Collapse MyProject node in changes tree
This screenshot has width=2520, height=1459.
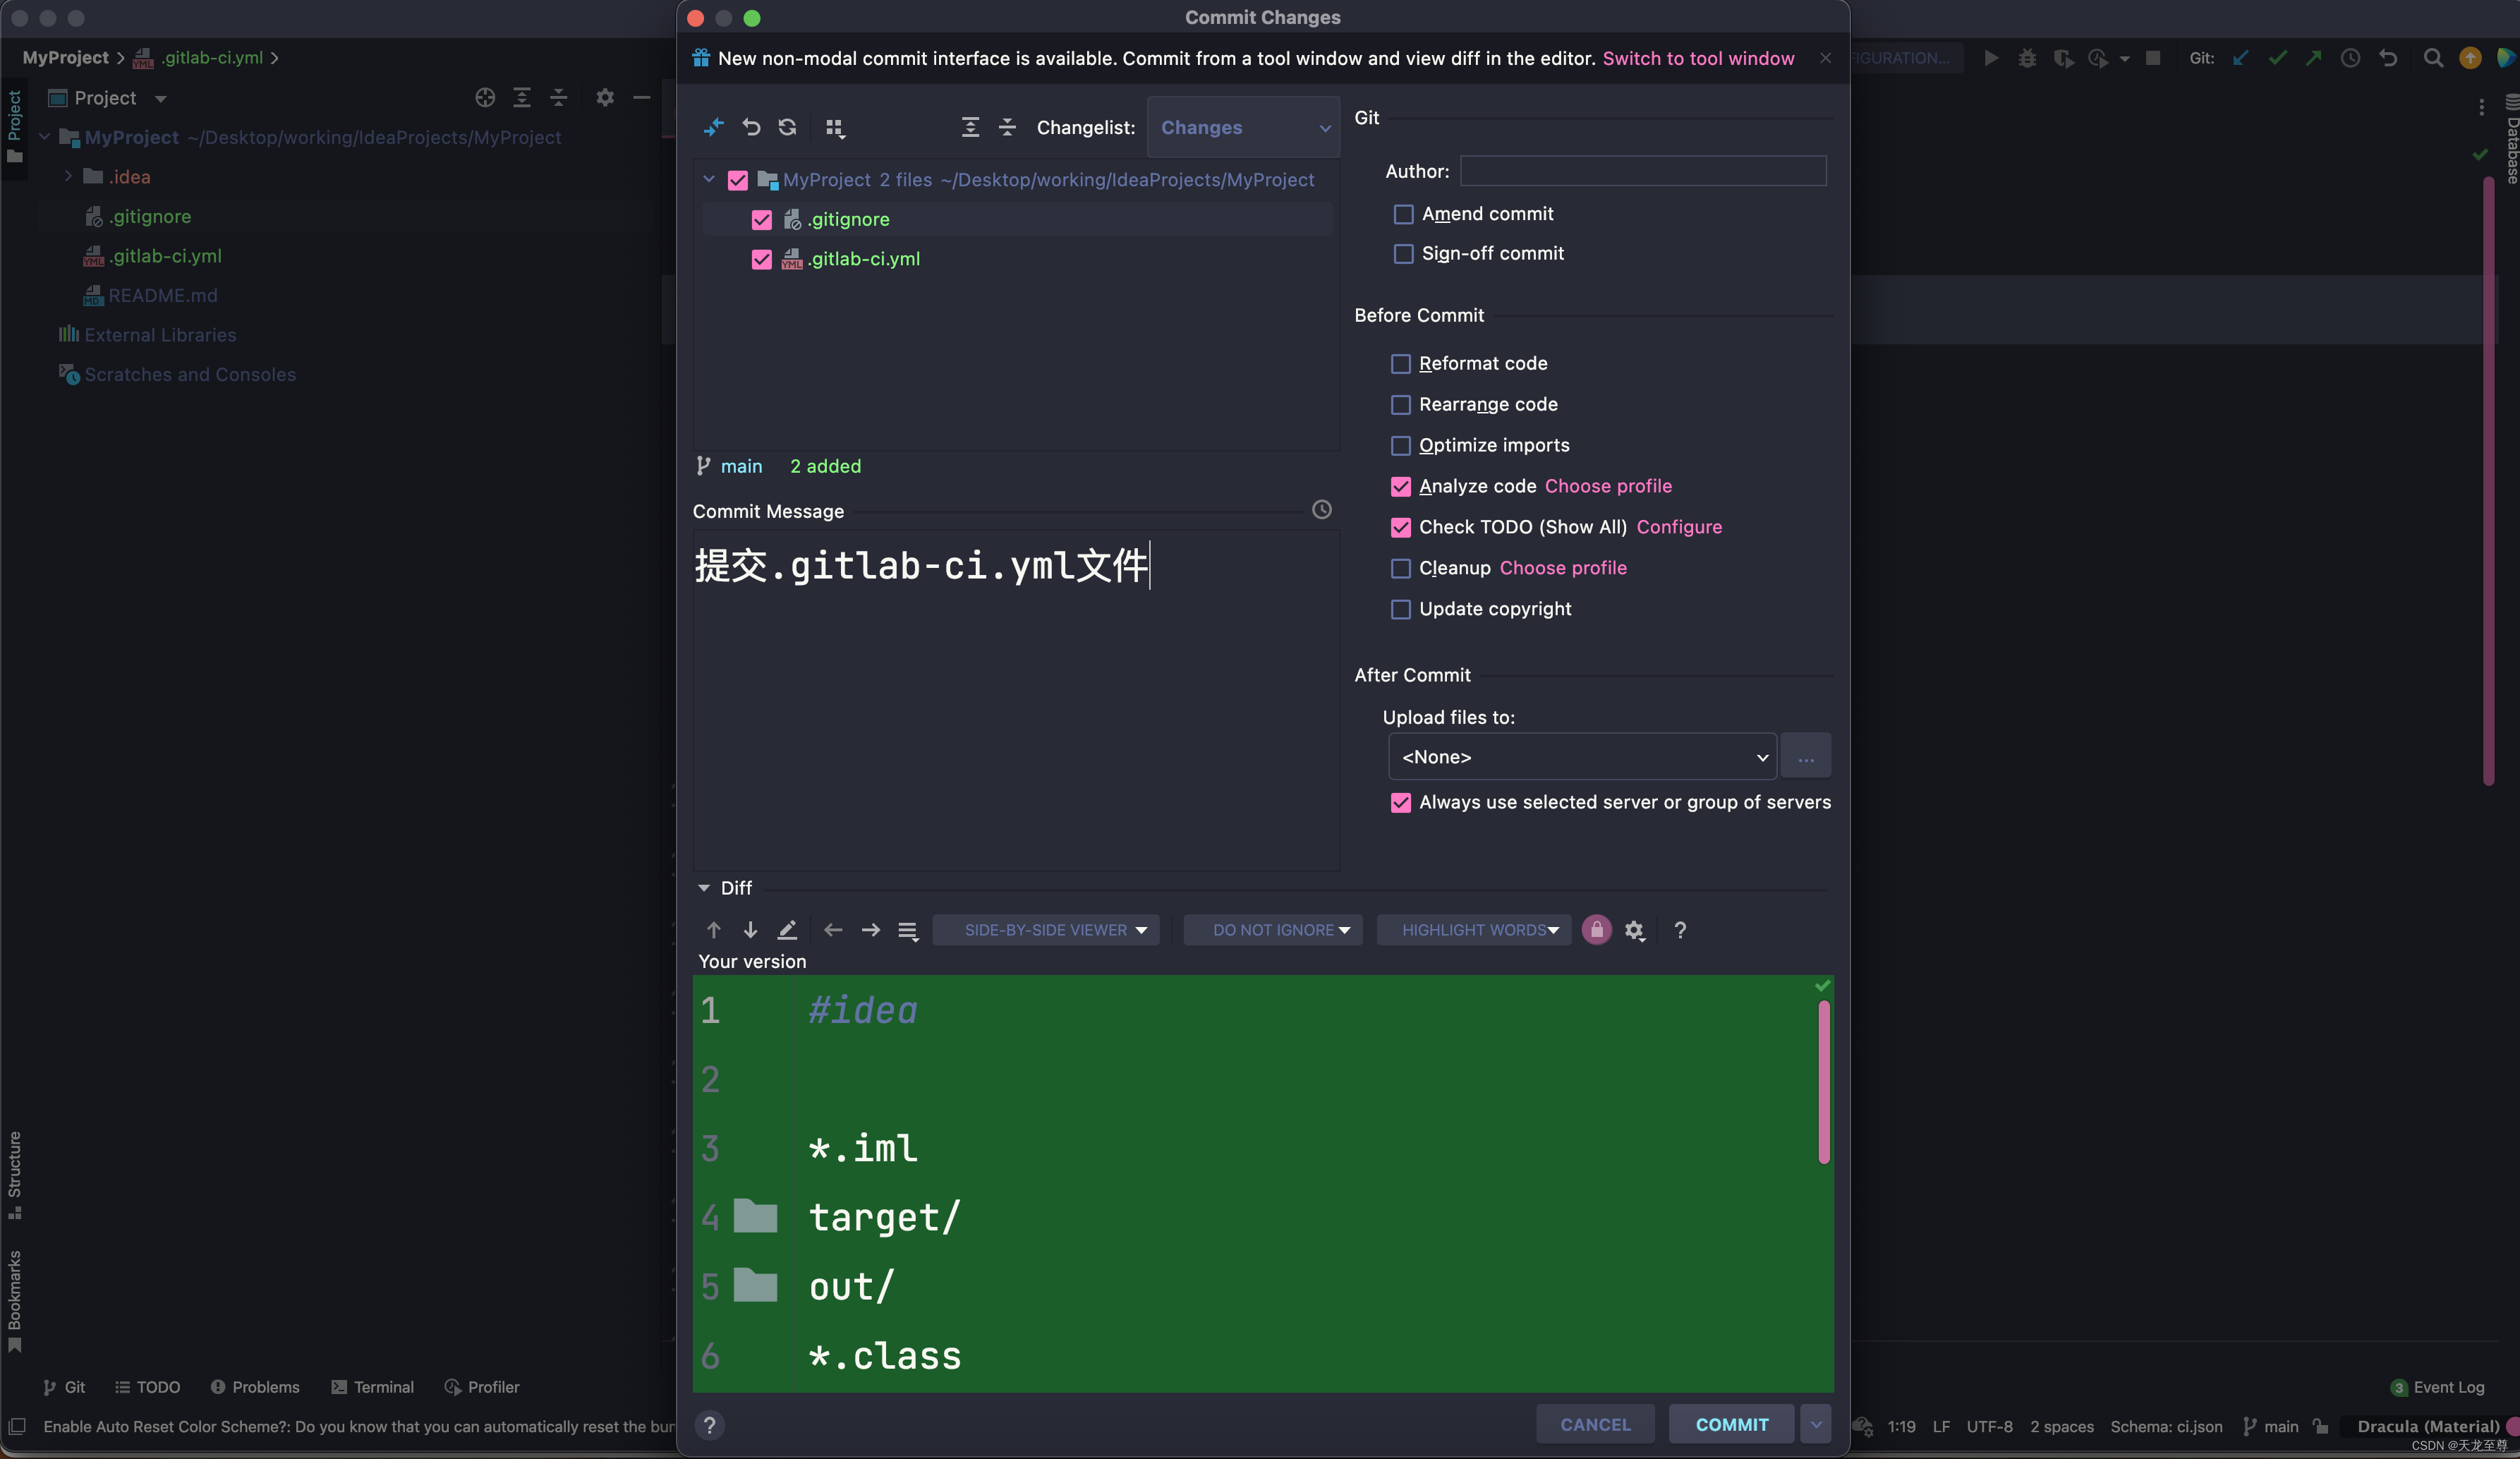pyautogui.click(x=708, y=180)
